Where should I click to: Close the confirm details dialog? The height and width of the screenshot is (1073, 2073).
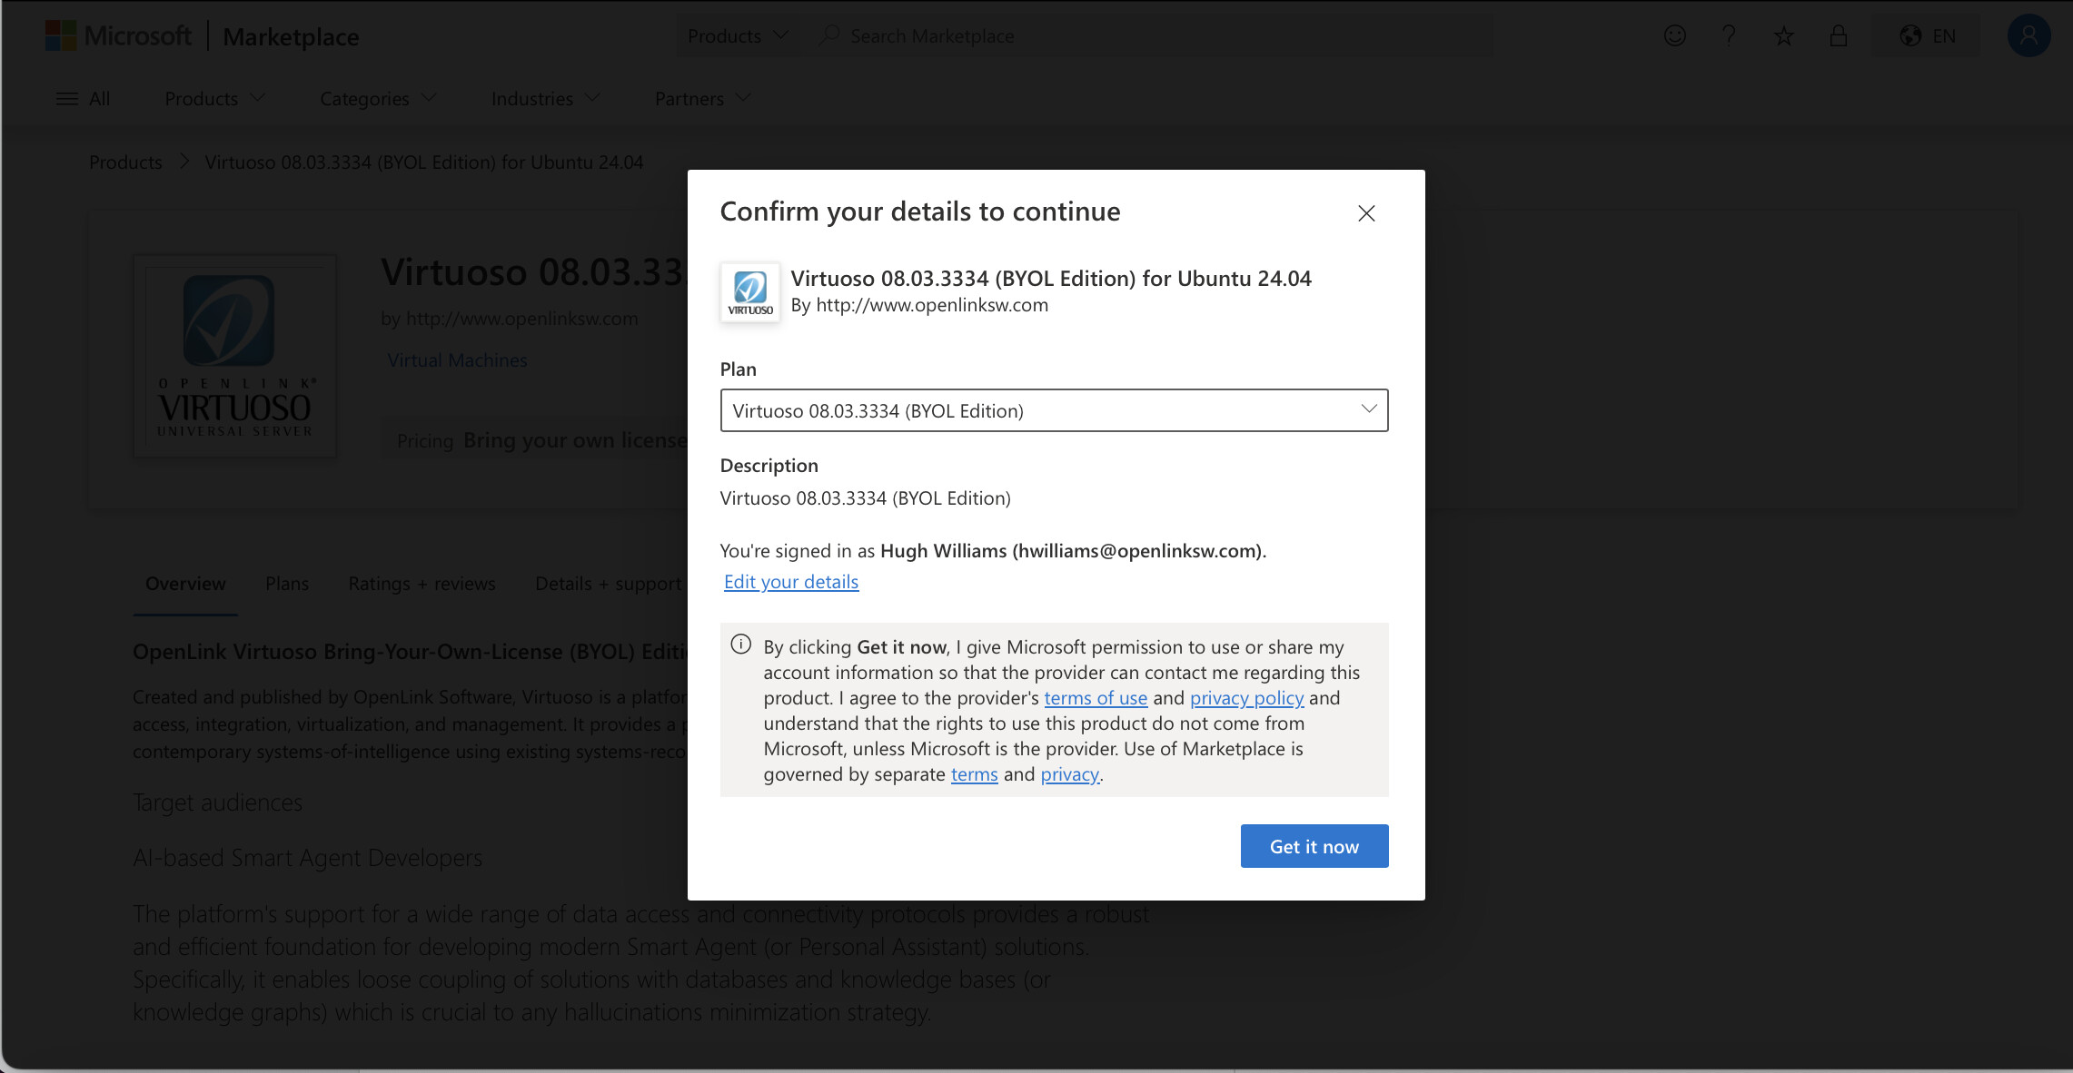coord(1366,213)
